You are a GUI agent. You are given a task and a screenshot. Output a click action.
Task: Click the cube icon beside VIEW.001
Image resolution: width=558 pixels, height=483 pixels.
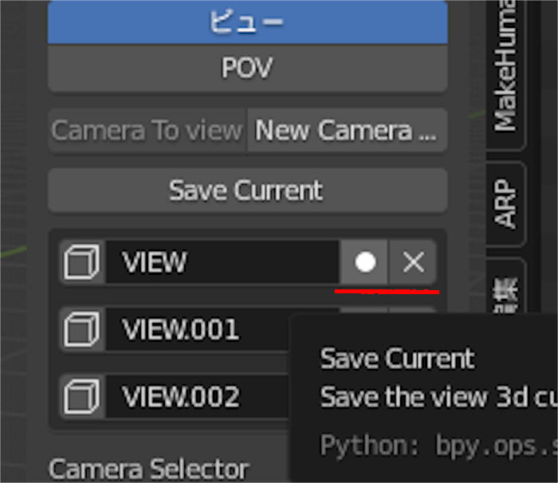(x=81, y=329)
